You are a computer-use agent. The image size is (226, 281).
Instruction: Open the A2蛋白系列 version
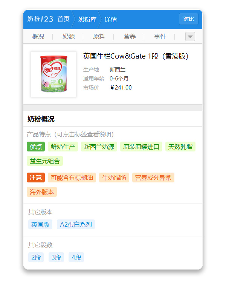pos(76,224)
